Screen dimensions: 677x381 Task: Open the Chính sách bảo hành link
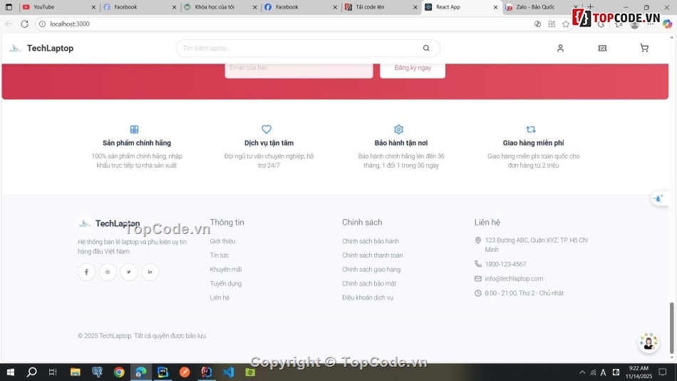click(x=371, y=241)
